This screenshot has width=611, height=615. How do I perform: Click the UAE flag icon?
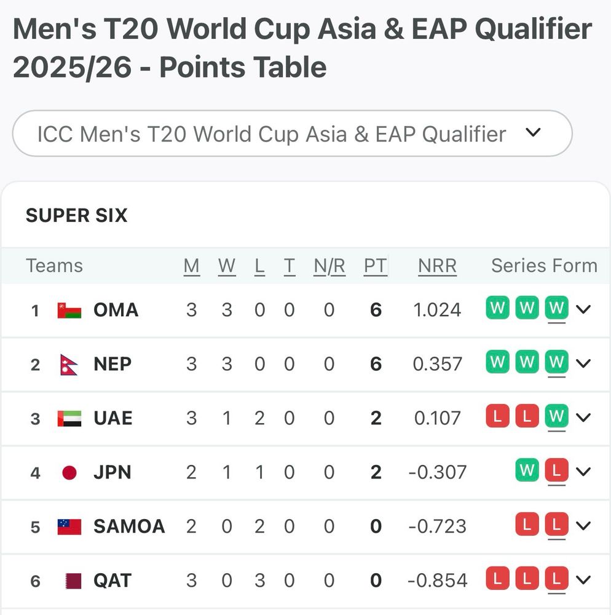click(69, 418)
